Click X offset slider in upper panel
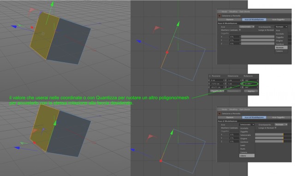This screenshot has height=176, width=295. pyautogui.click(x=258, y=37)
